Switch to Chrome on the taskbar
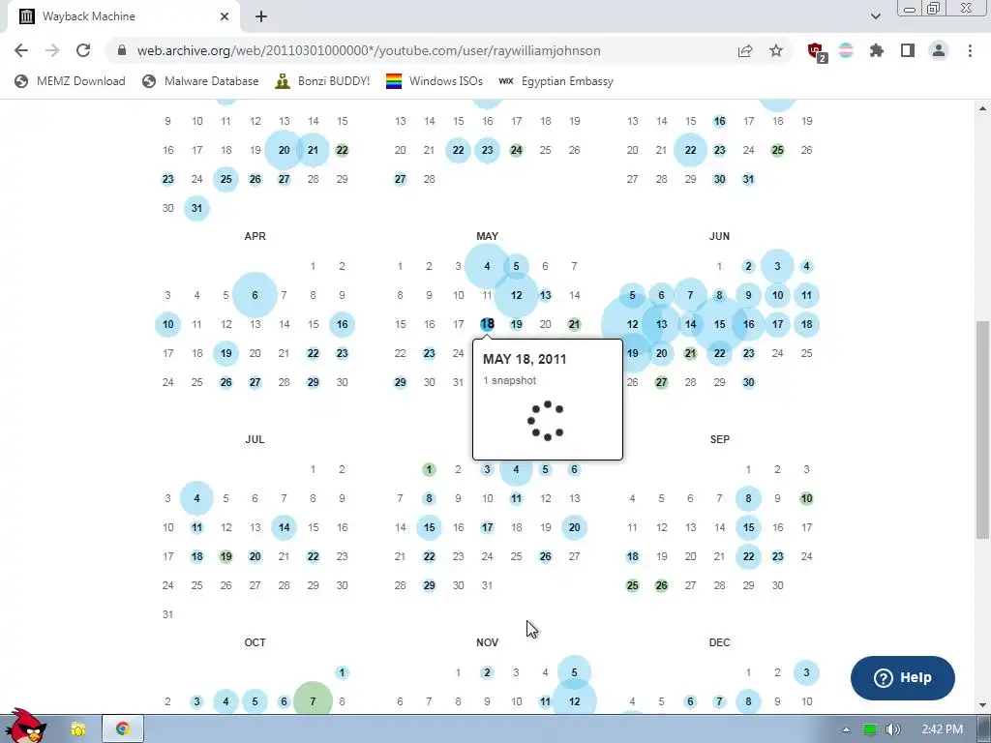991x743 pixels. pos(123,728)
